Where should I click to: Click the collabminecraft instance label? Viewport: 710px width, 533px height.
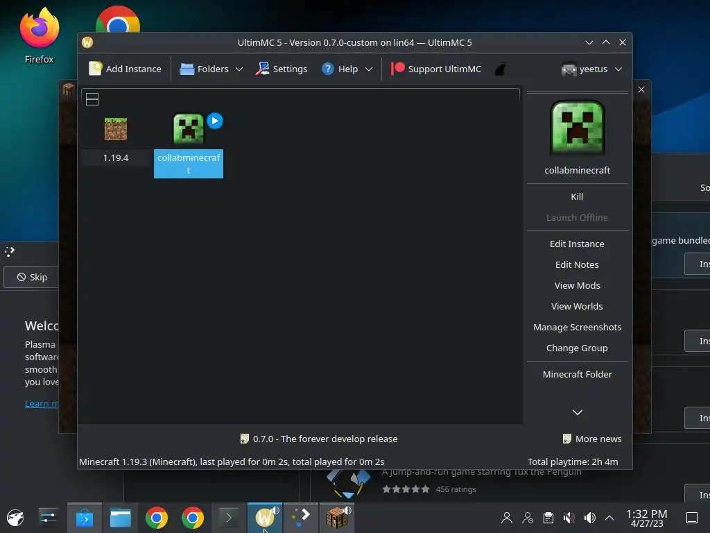pos(189,164)
